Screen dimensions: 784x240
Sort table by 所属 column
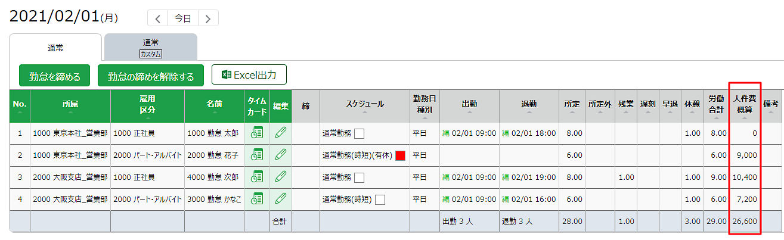tap(70, 106)
